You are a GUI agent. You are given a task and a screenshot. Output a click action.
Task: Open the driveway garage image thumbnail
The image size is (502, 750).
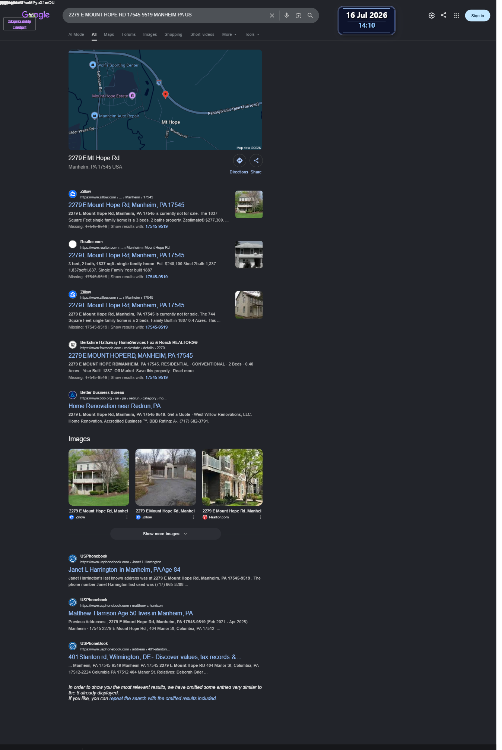pyautogui.click(x=165, y=477)
